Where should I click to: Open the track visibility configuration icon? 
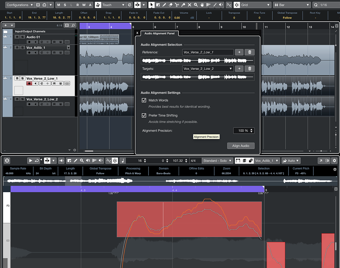click(x=38, y=5)
